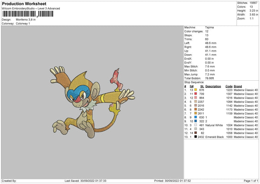Click the Code column header
The width and height of the screenshot is (260, 184).
pos(229,86)
